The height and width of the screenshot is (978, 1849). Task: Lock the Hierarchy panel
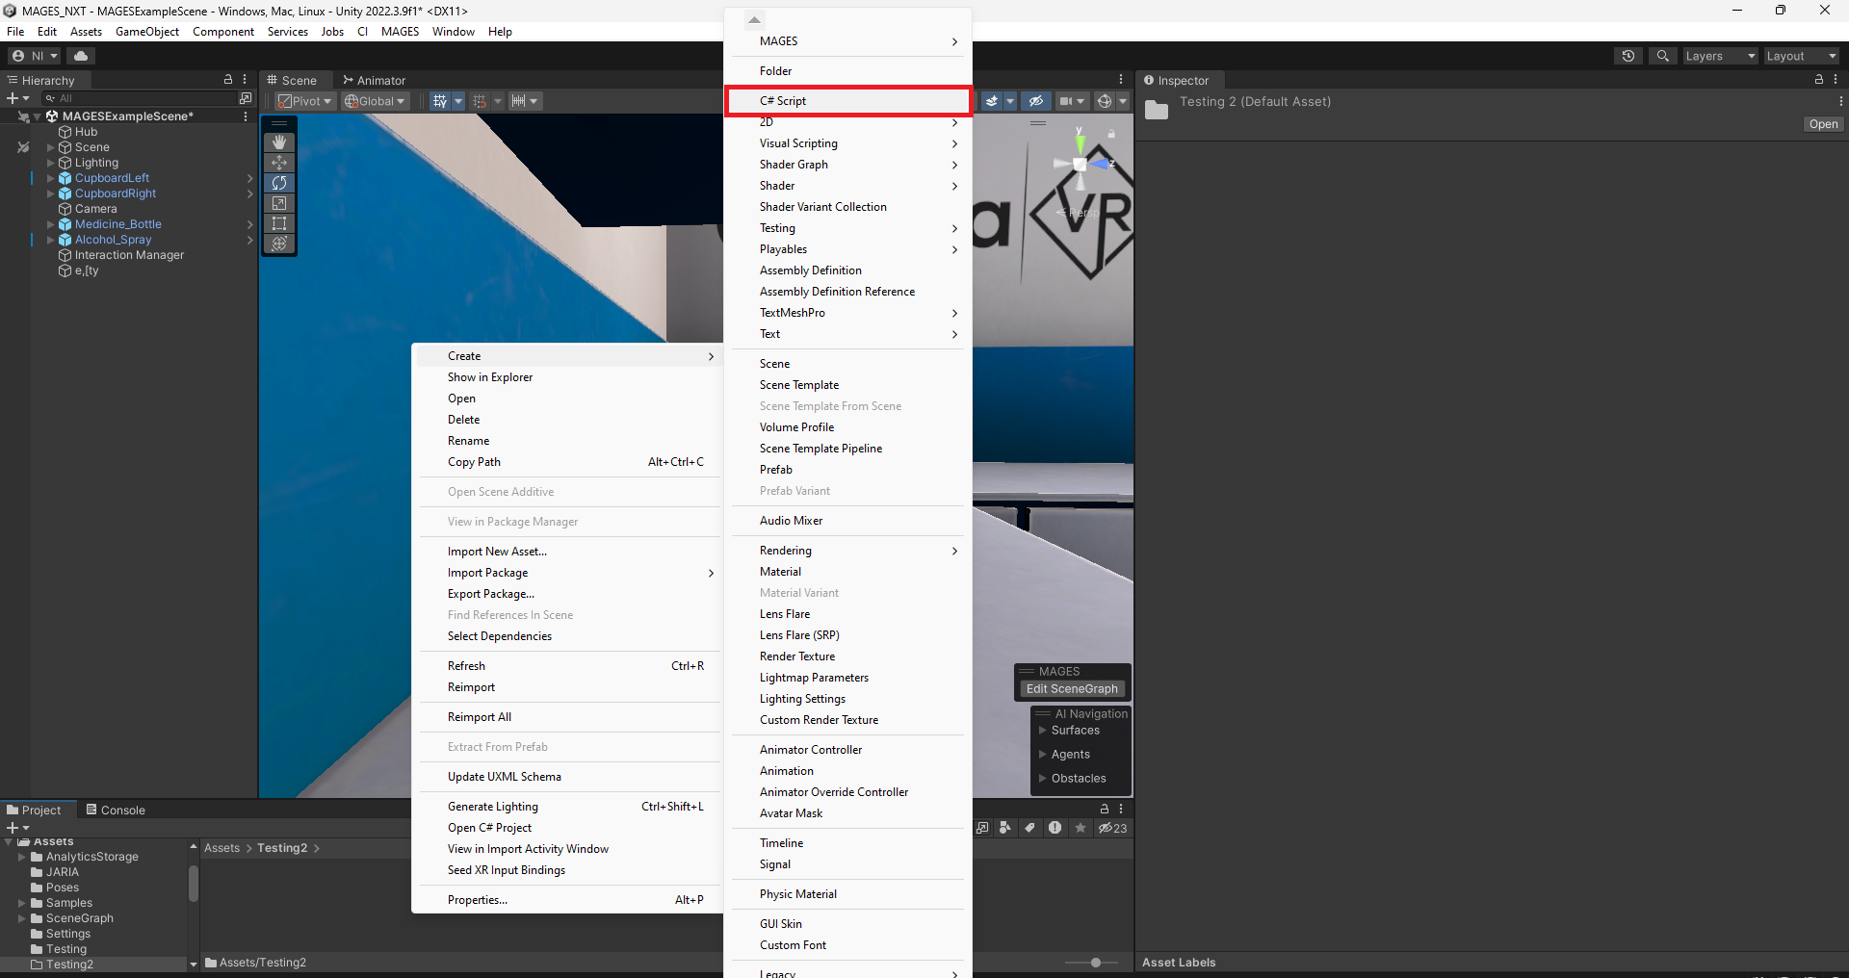pos(228,80)
